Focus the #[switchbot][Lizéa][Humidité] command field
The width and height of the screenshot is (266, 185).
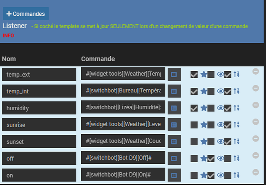coord(123,107)
